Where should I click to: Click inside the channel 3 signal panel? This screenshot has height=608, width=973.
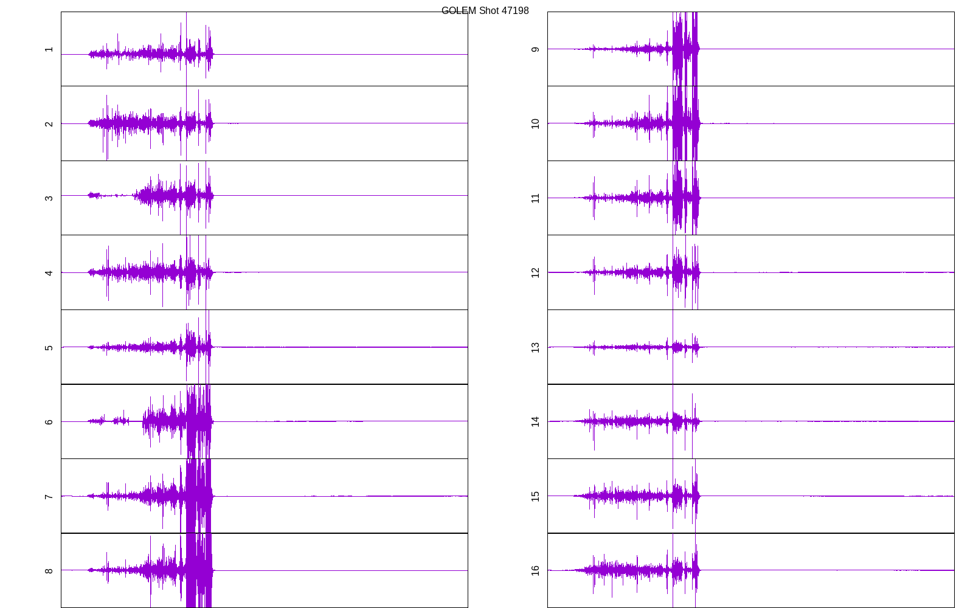point(265,198)
